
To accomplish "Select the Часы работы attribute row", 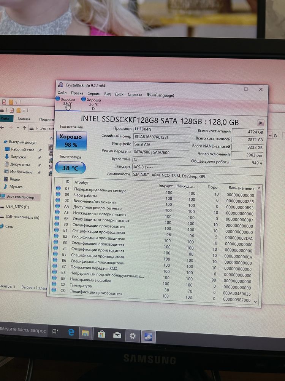I will [x=155, y=197].
